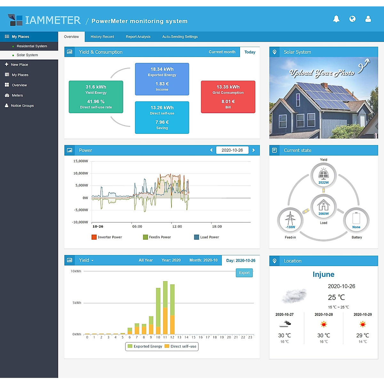The image size is (384, 384).
Task: Open the user account icon
Action: 368,19
